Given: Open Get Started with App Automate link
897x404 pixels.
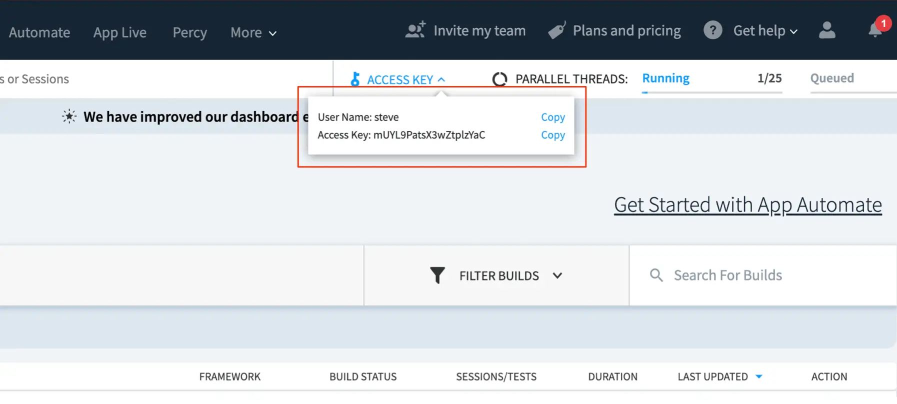Looking at the screenshot, I should 747,205.
